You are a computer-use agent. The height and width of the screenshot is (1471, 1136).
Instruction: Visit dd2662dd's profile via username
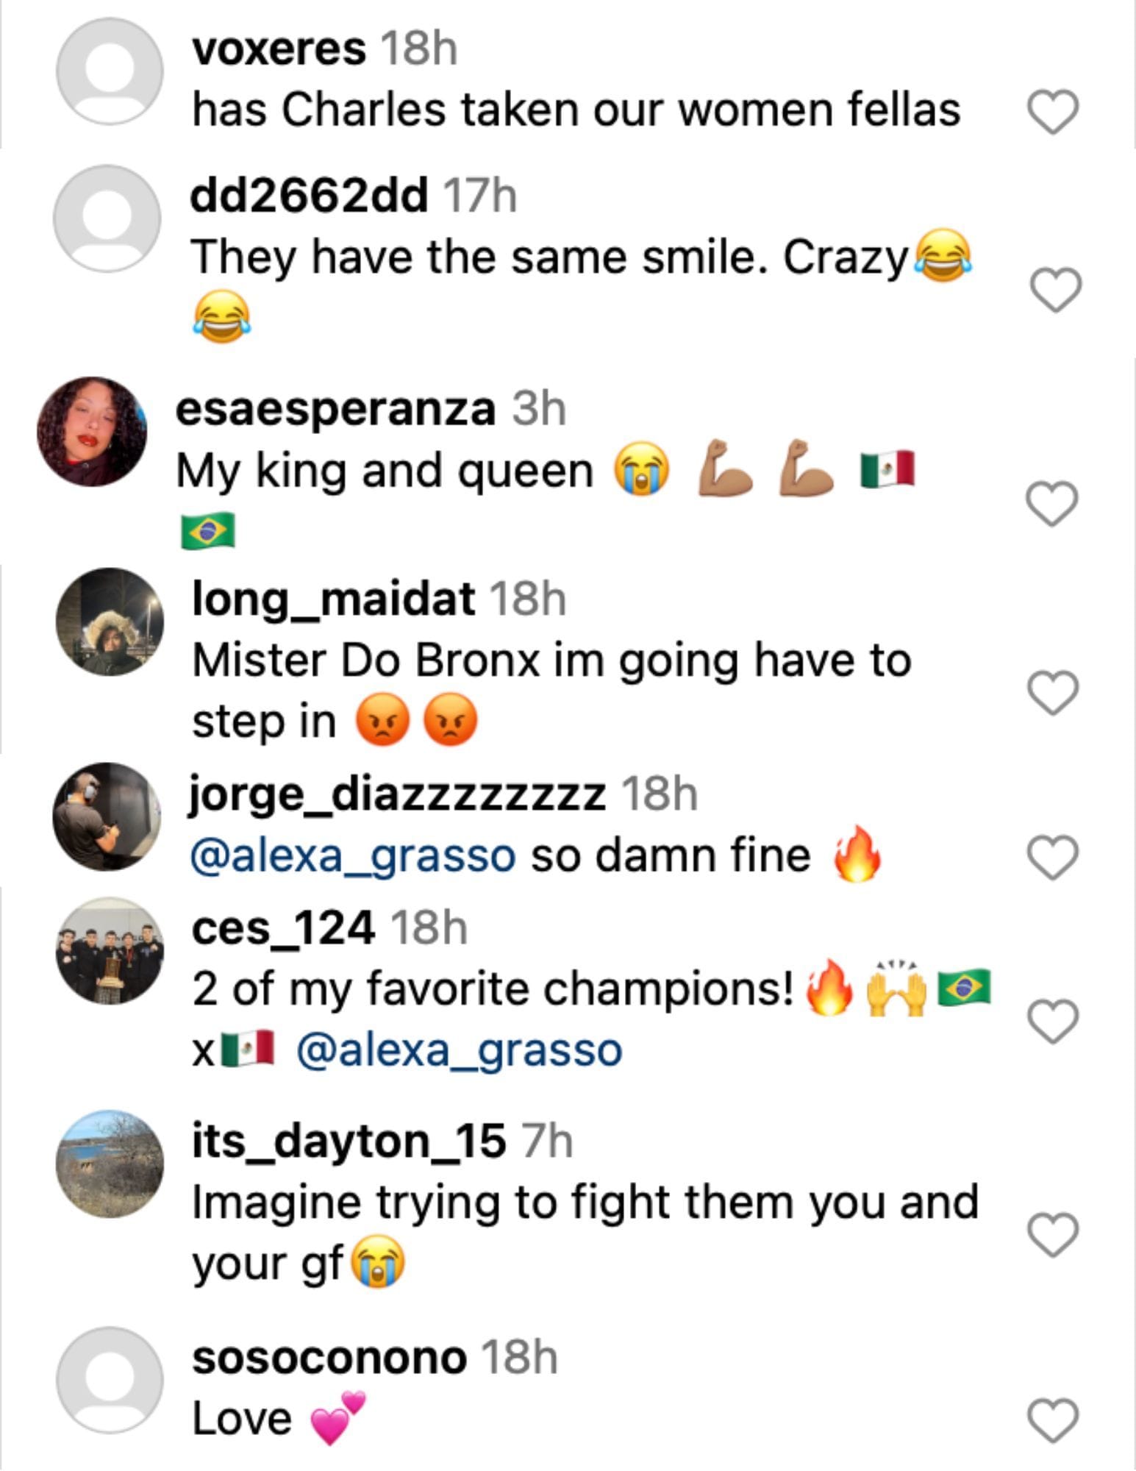click(x=309, y=196)
